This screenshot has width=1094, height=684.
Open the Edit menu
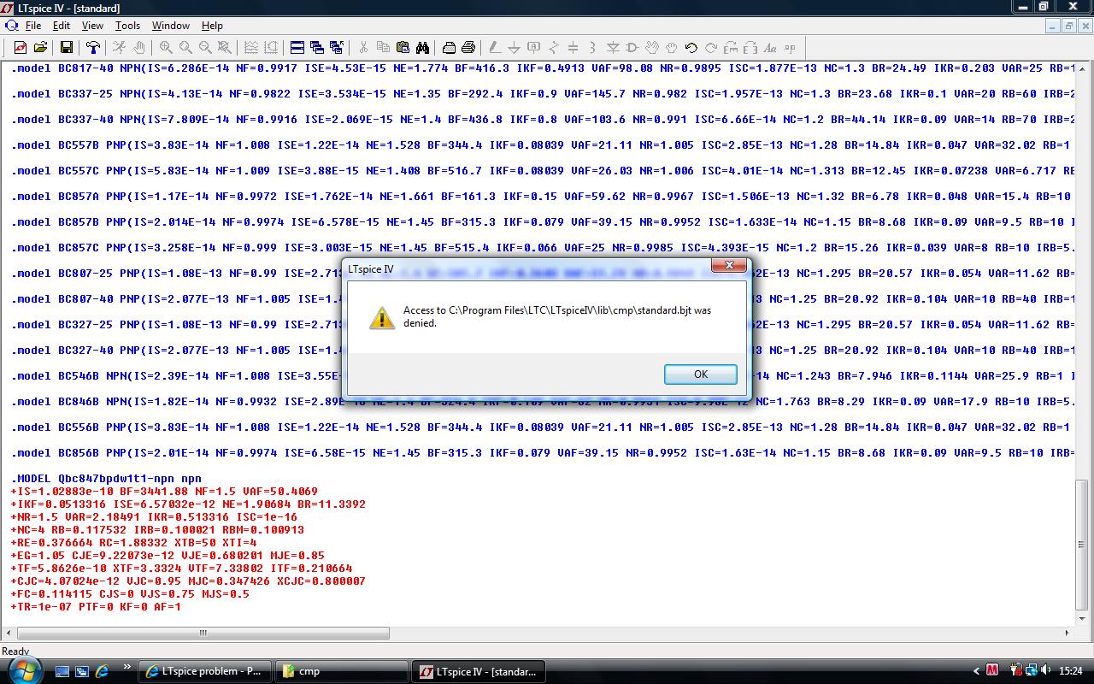pos(62,26)
